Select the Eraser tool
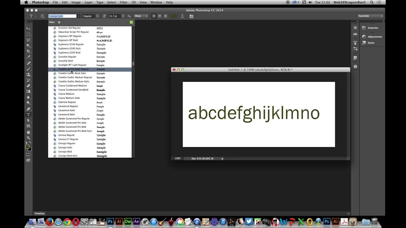 click(28, 86)
